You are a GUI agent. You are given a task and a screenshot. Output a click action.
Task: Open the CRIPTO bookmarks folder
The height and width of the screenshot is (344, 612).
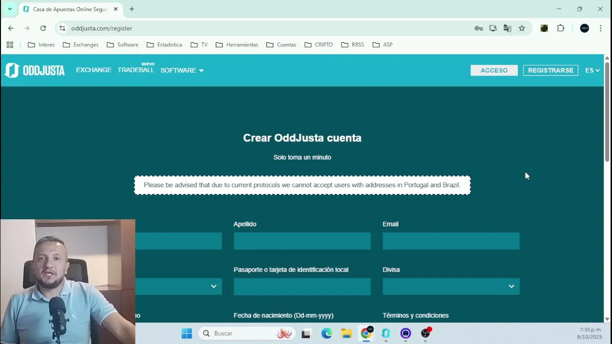(318, 44)
